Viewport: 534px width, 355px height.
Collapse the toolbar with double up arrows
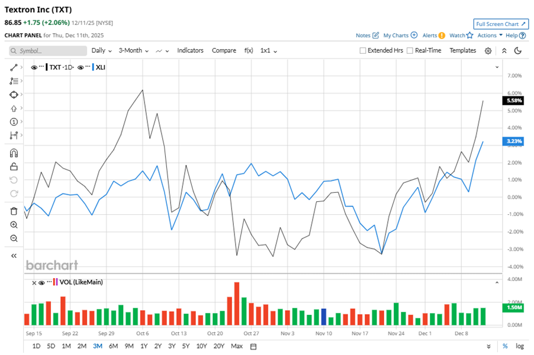click(504, 51)
